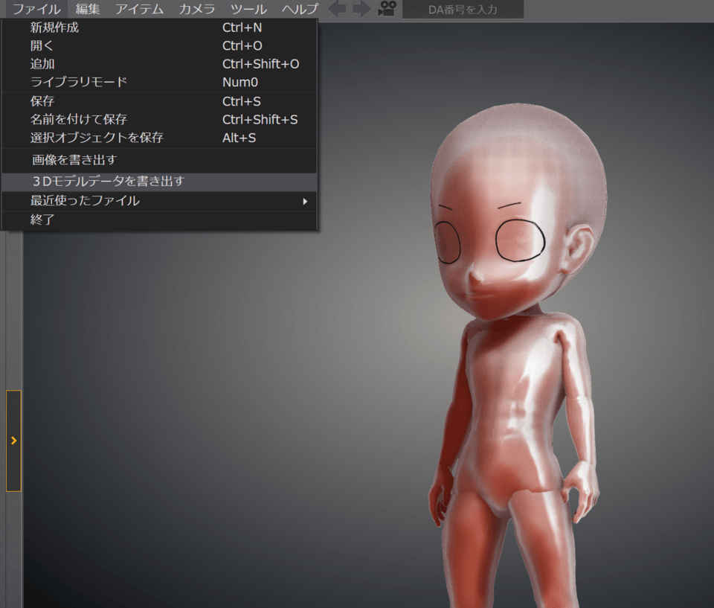Image resolution: width=714 pixels, height=608 pixels.
Task: Choose 選択オブジェクトを保存
Action: pyautogui.click(x=97, y=138)
